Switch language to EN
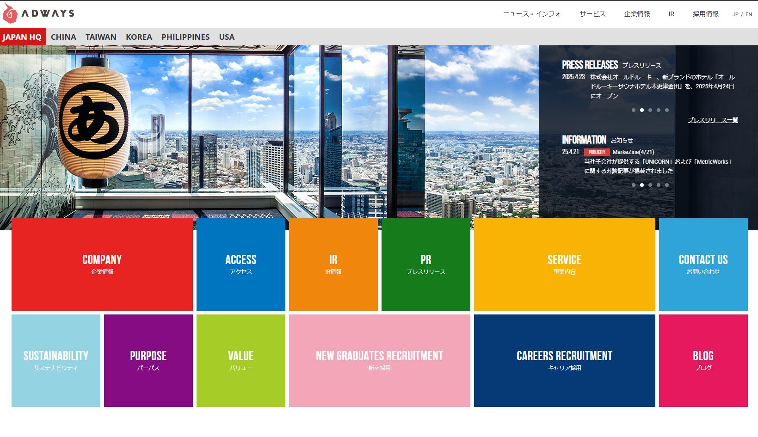The height and width of the screenshot is (437, 758). [749, 14]
